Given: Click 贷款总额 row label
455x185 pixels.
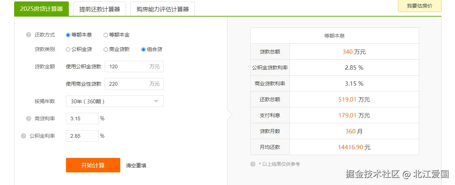Looking at the screenshot, I should coord(270,52).
